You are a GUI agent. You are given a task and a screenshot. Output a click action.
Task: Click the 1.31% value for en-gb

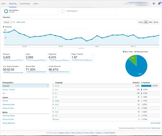145,101
